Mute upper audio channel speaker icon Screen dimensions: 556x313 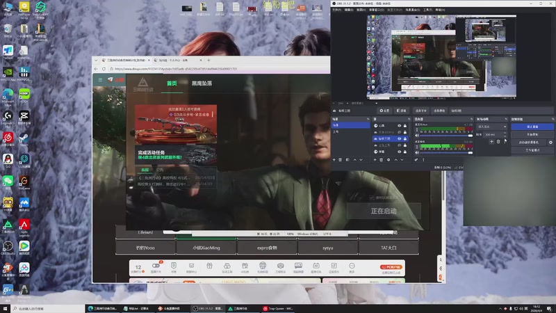[x=417, y=136]
